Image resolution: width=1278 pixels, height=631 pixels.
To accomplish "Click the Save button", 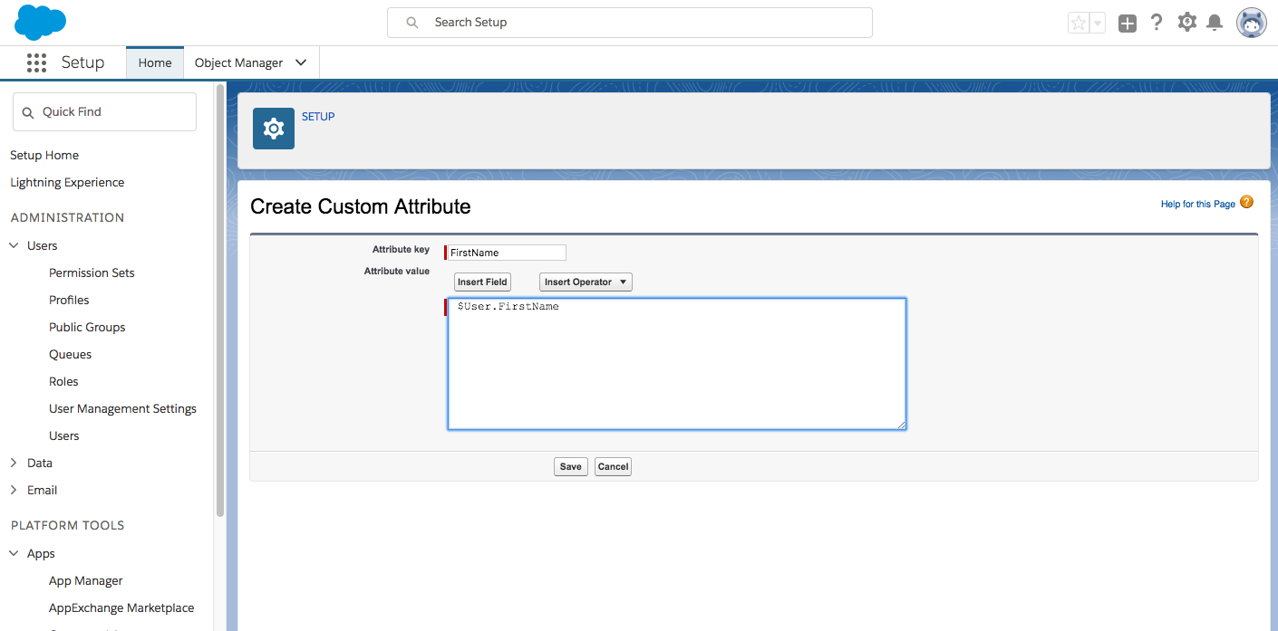I will (x=571, y=466).
